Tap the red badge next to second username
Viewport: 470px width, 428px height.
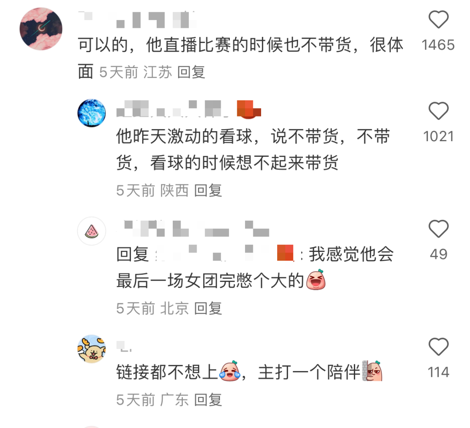249,109
